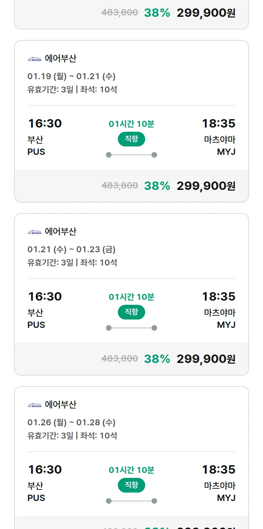Open the 01.21 (수) ~ 01.23 (금) date range

(x=72, y=249)
